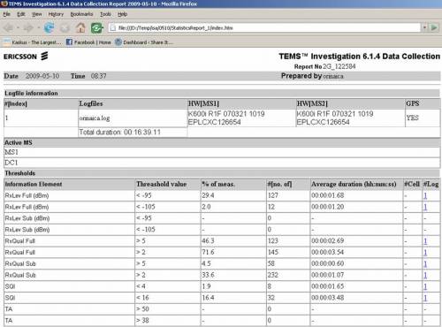Open log link for RxQual Sub > 5
This screenshot has height=327, width=442.
(x=425, y=263)
